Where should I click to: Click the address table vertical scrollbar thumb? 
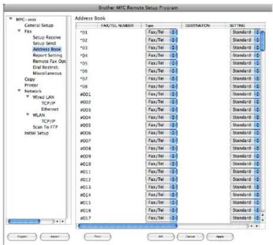click(263, 41)
